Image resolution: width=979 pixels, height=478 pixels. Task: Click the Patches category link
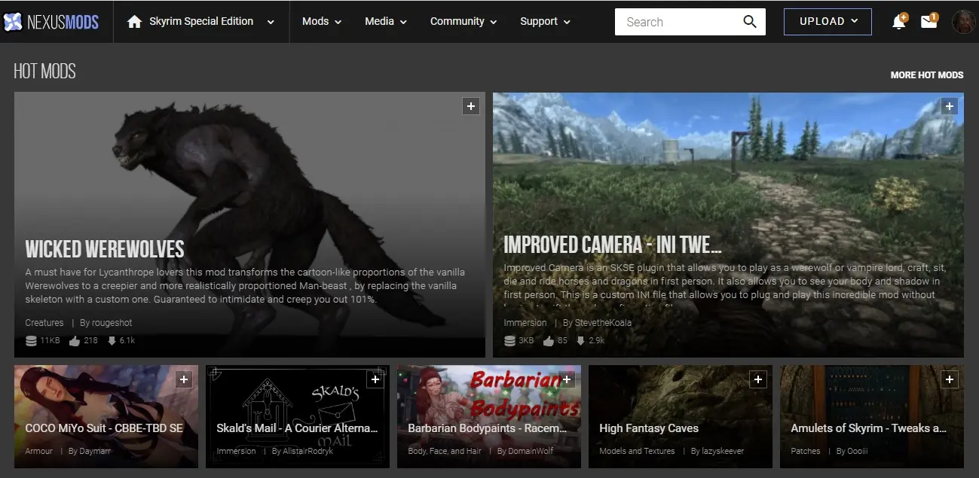(806, 452)
